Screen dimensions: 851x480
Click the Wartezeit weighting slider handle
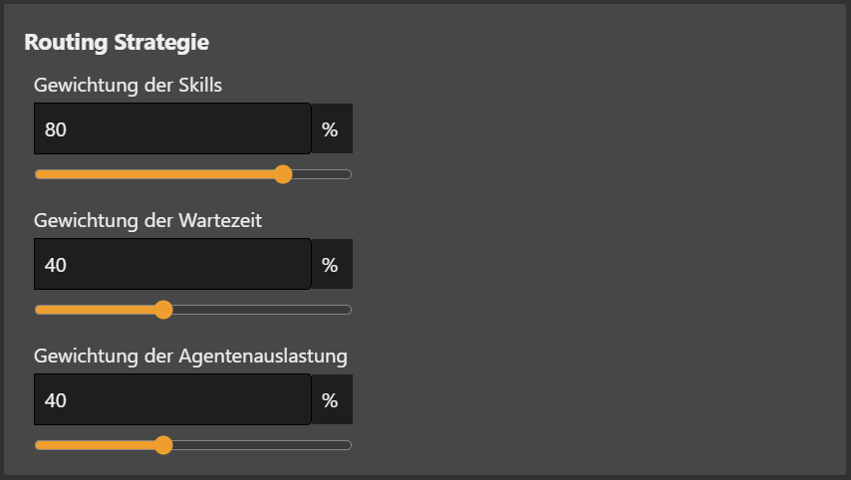(x=163, y=310)
